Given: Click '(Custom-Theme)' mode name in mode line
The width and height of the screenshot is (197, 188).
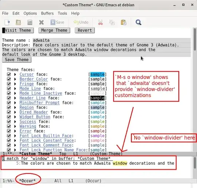Looking at the screenshot, I should click(106, 154).
